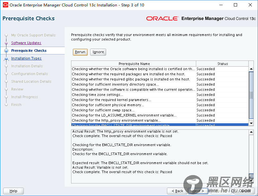Viewport: 258px width, 196px height.
Task: Click the Software Updates step bullet icon
Action: 6,43
